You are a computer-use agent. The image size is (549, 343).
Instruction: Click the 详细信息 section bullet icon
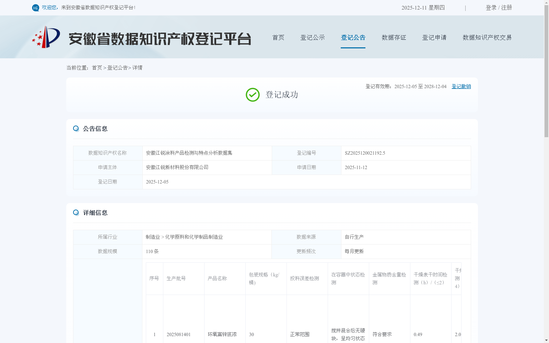pyautogui.click(x=76, y=213)
